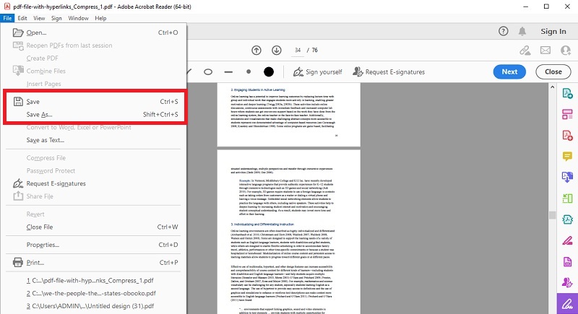Go to the previous page arrow
578x314 pixels.
(x=256, y=51)
